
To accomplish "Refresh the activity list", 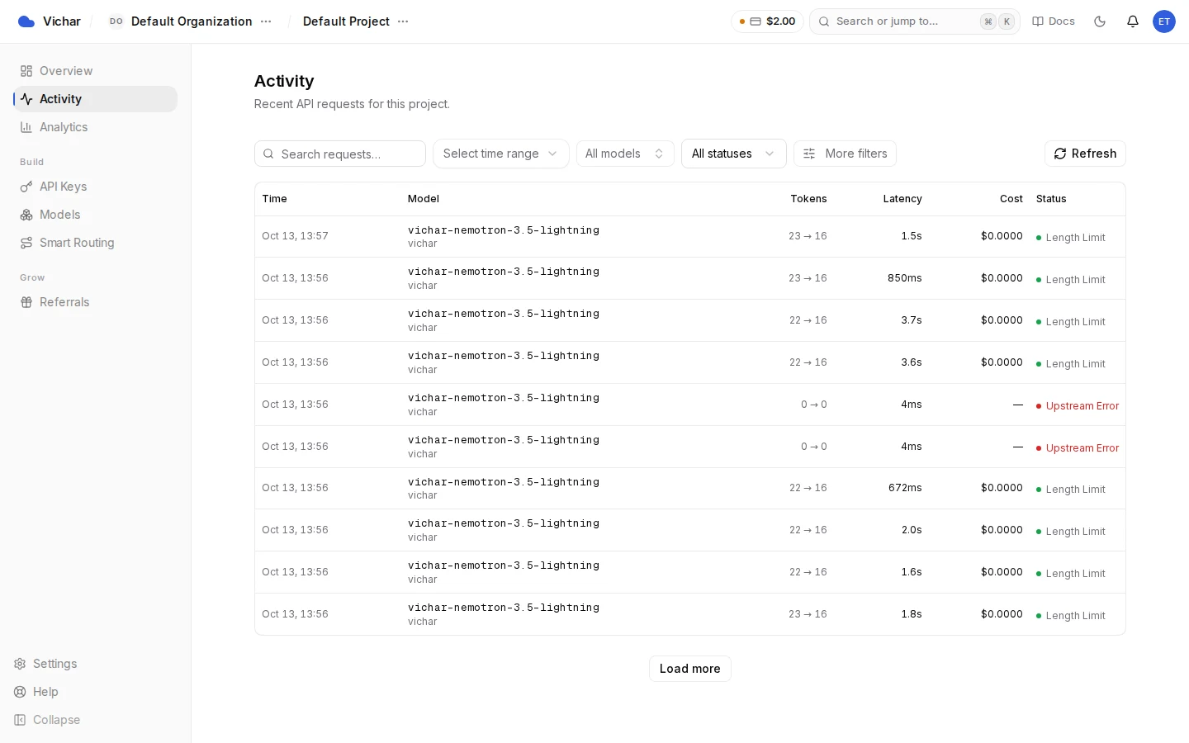I will point(1085,154).
